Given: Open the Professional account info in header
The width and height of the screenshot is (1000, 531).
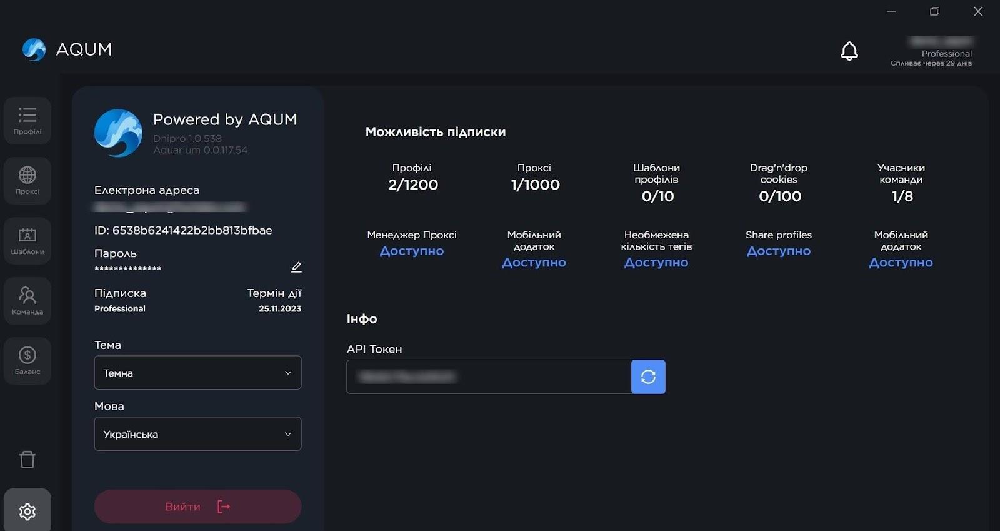Looking at the screenshot, I should point(931,51).
